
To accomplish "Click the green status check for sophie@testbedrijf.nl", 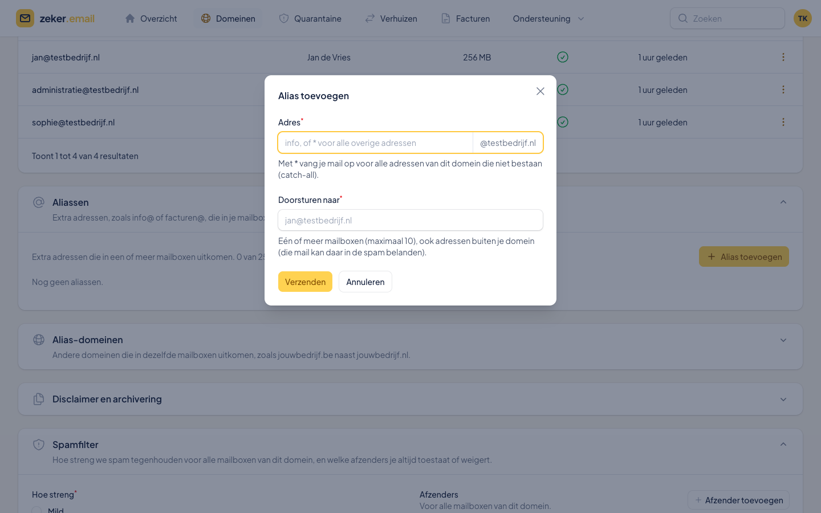I will 563,122.
